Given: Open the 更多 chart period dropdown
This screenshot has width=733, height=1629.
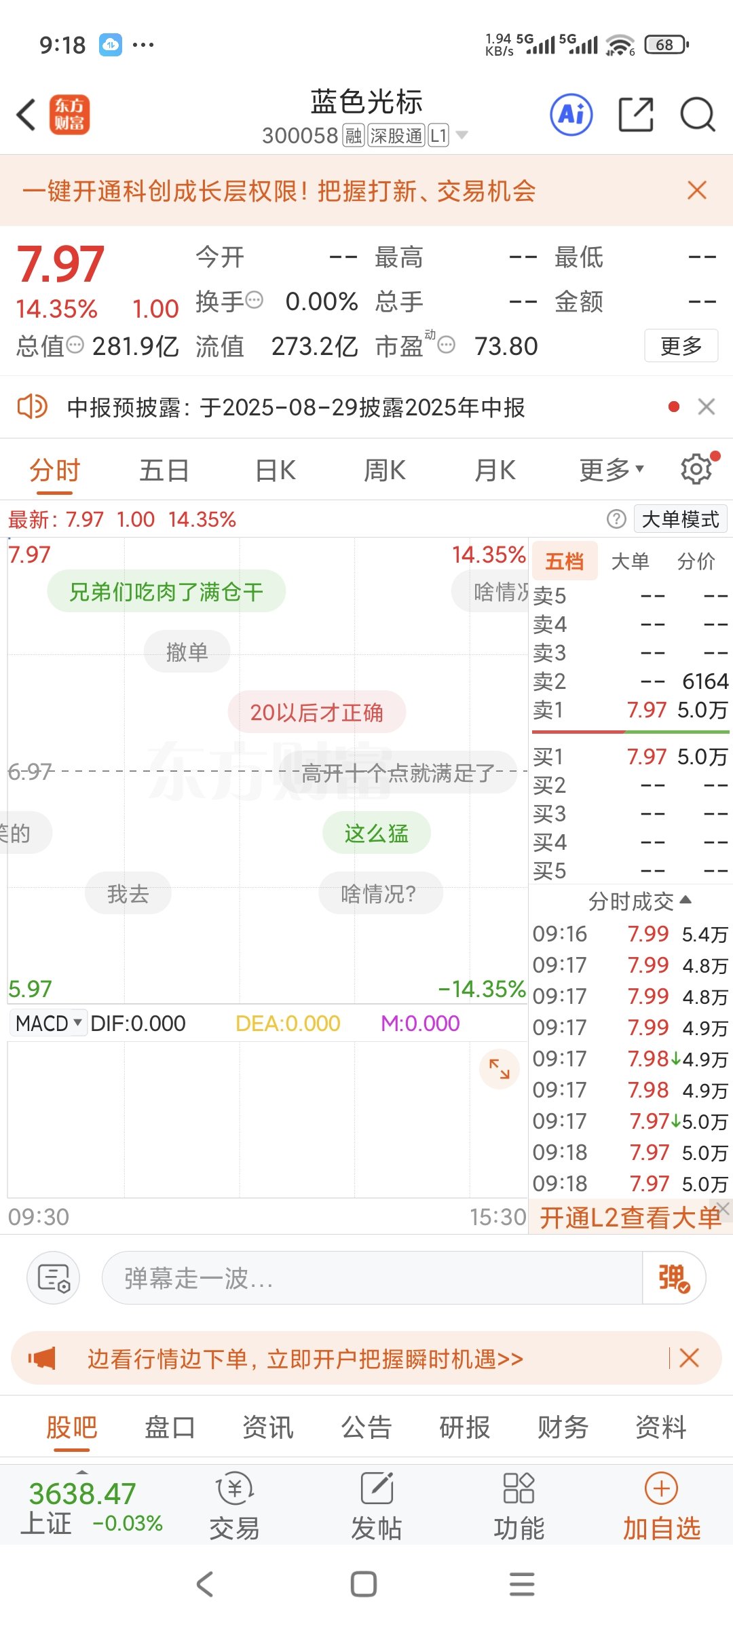Looking at the screenshot, I should 611,469.
